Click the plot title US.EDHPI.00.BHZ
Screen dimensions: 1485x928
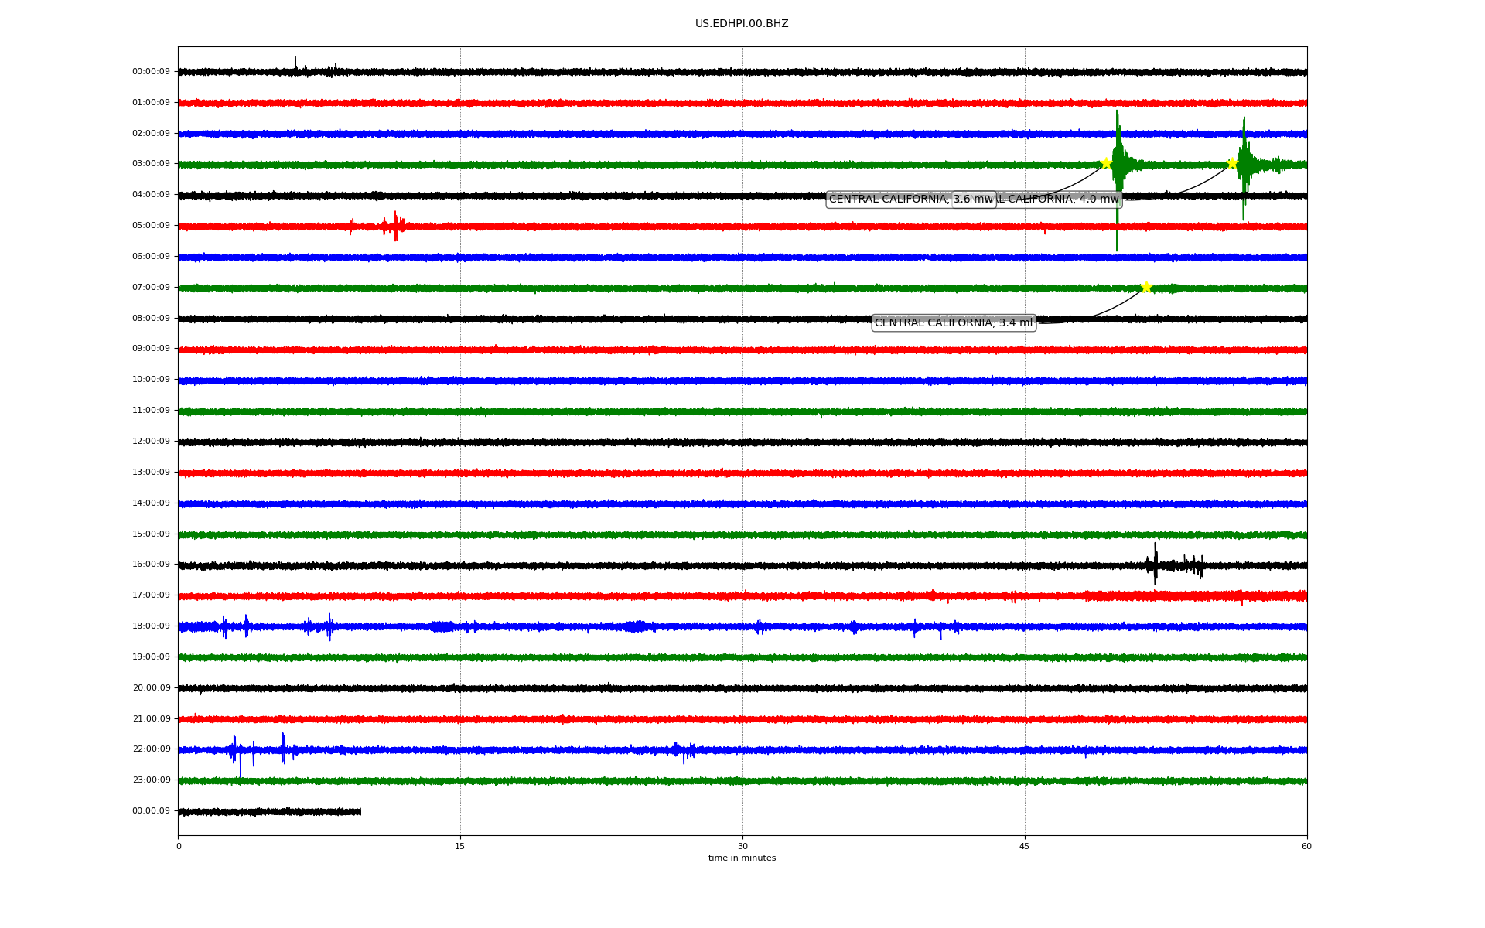pyautogui.click(x=741, y=24)
